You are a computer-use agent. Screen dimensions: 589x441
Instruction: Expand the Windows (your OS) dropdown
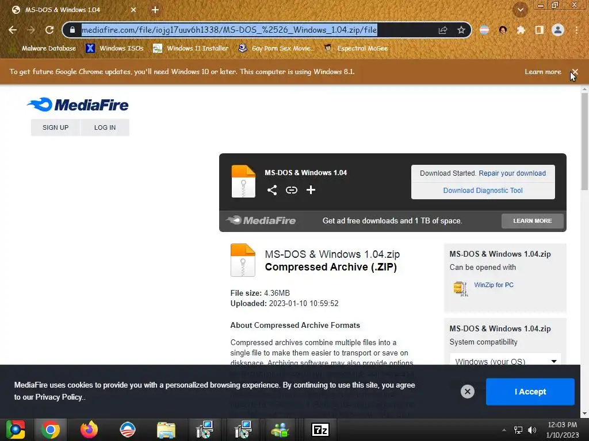[505, 359]
